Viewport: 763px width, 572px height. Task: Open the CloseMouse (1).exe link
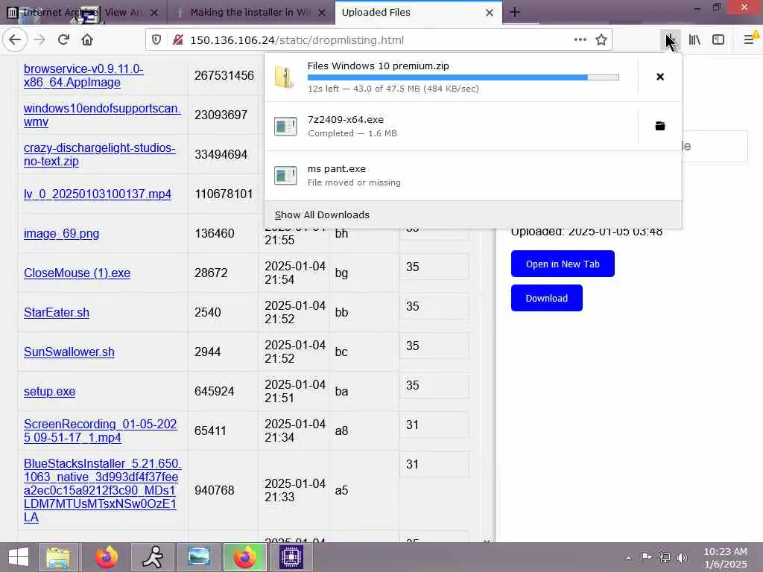[x=77, y=273]
